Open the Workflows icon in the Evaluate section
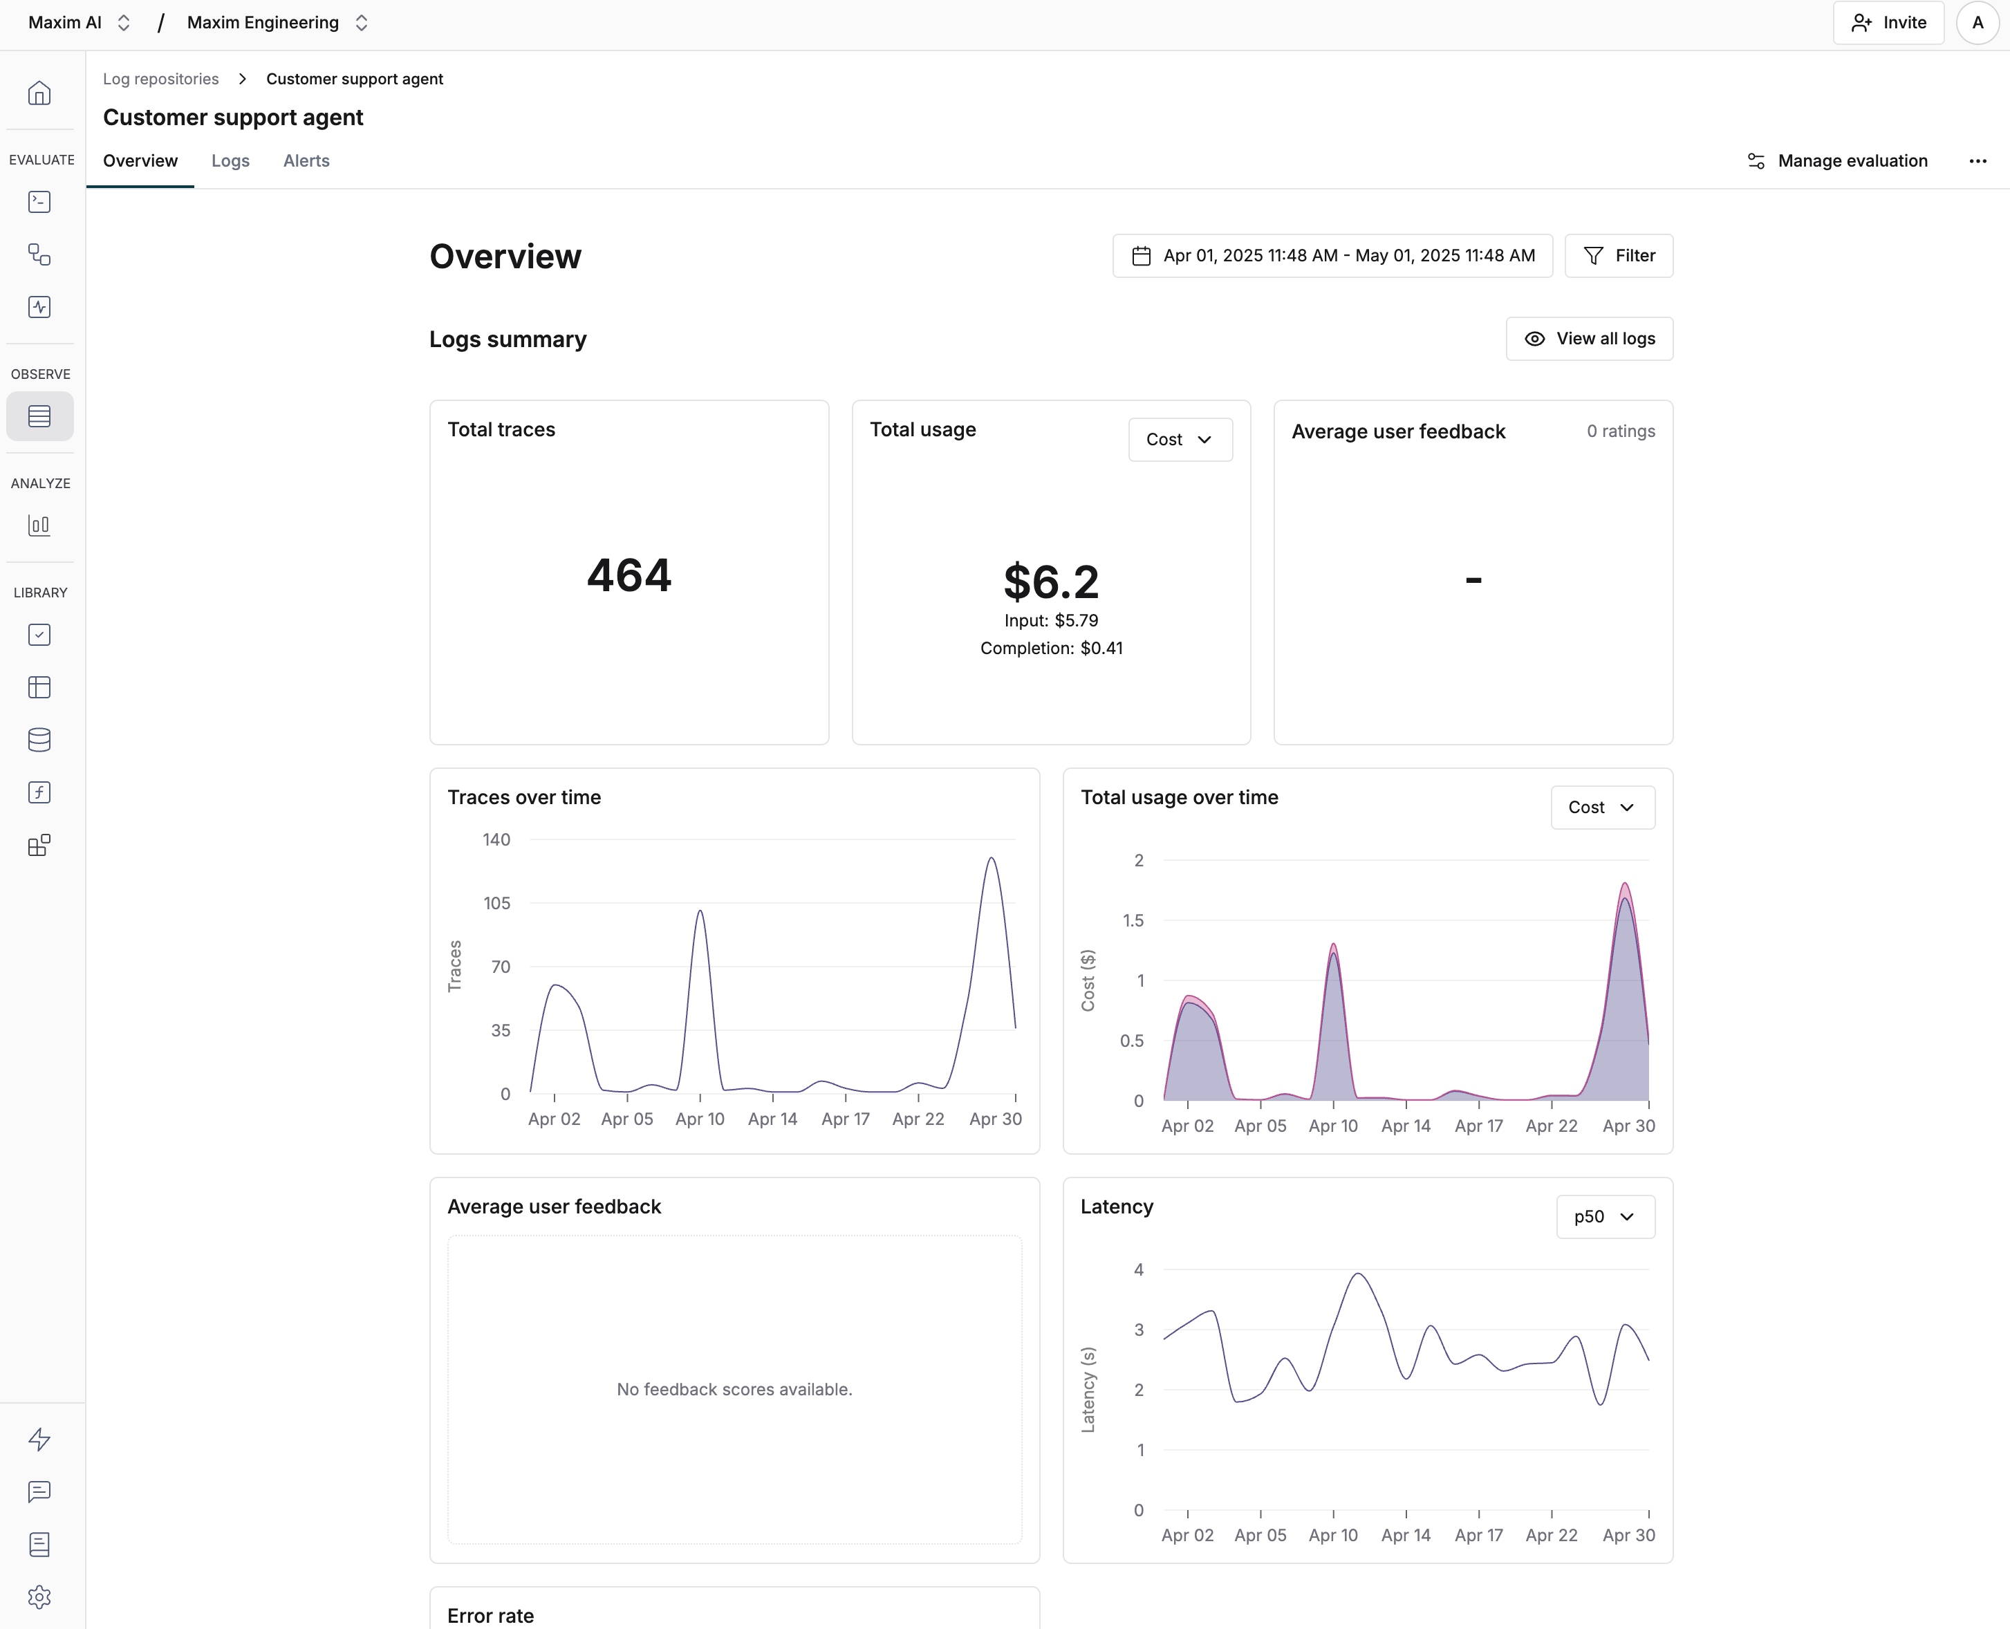This screenshot has width=2010, height=1629. (x=39, y=254)
